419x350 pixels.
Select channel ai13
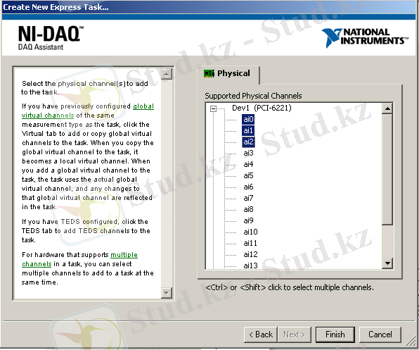click(x=250, y=265)
